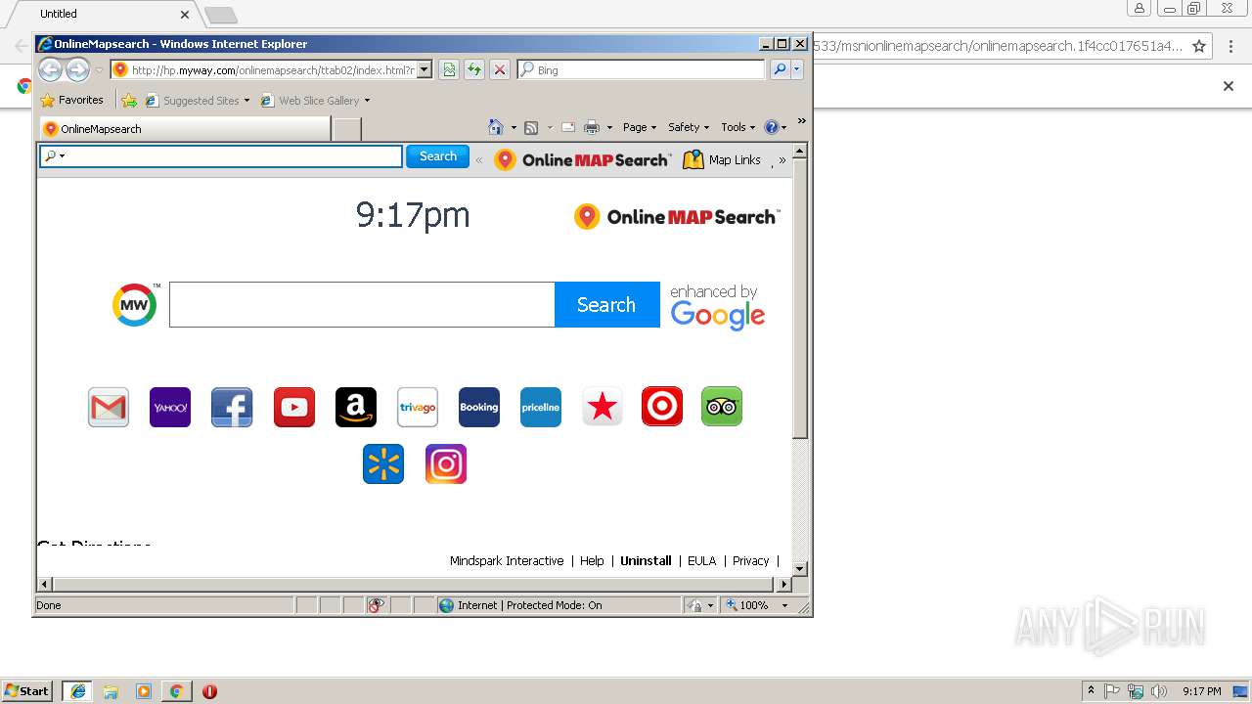Image resolution: width=1252 pixels, height=704 pixels.
Task: Open Map Links toolbar button
Action: [x=722, y=159]
